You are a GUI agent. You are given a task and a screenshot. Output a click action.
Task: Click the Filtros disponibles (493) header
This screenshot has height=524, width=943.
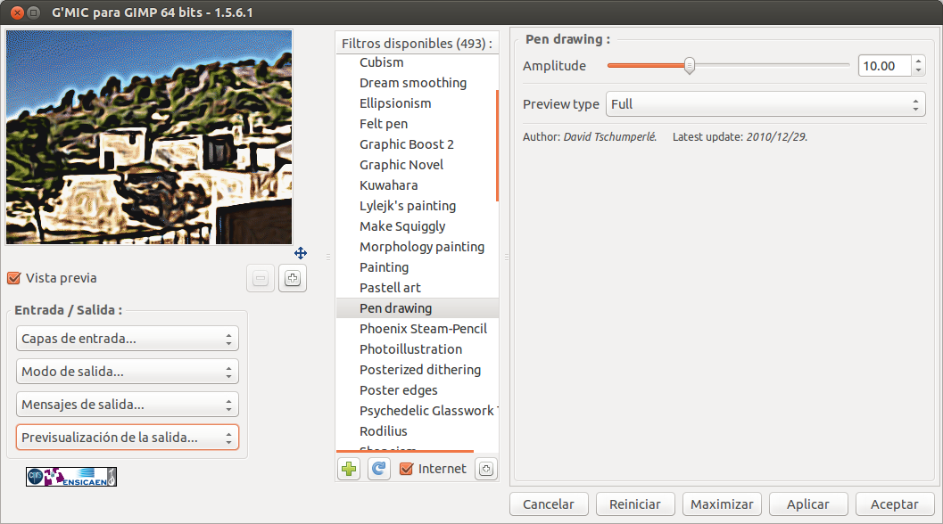tap(417, 44)
